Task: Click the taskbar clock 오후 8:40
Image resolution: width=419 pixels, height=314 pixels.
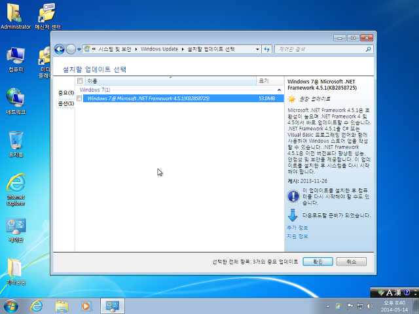Action: click(x=394, y=306)
